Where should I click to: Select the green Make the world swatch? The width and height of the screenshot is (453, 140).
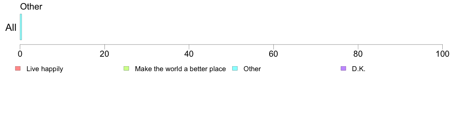(x=126, y=68)
